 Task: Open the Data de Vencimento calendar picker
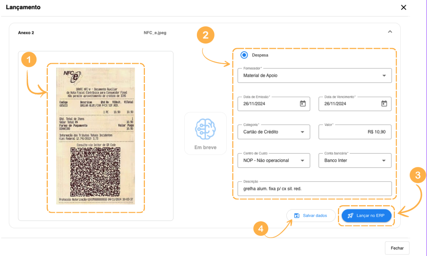click(x=384, y=104)
